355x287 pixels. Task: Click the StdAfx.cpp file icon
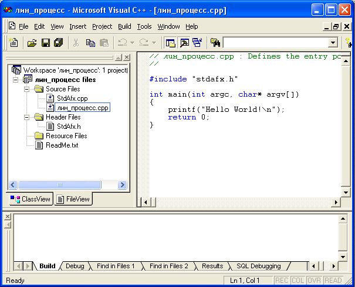pyautogui.click(x=50, y=98)
